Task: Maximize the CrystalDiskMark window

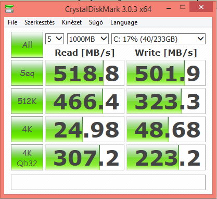Action: (183, 7)
